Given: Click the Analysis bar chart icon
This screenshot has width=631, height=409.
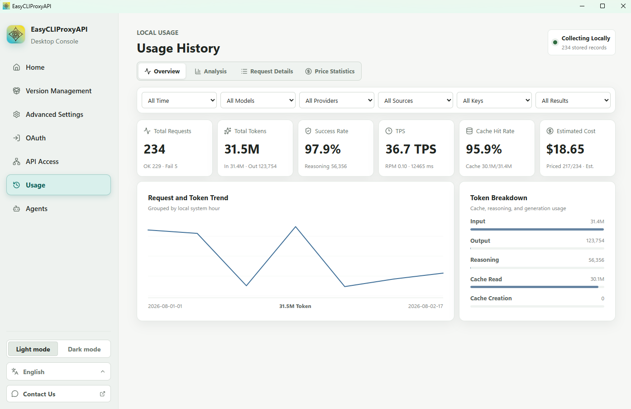Looking at the screenshot, I should coord(198,71).
